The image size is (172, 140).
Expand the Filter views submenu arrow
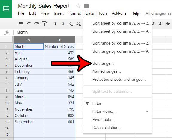point(147,112)
